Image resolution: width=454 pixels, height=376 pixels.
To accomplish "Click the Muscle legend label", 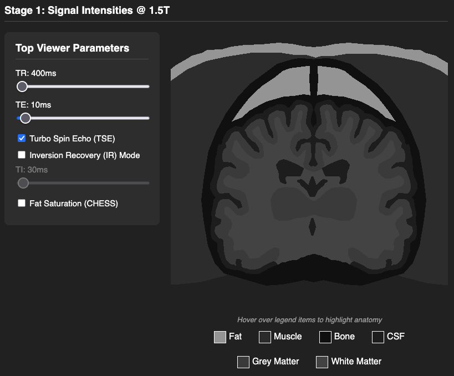I will (288, 336).
